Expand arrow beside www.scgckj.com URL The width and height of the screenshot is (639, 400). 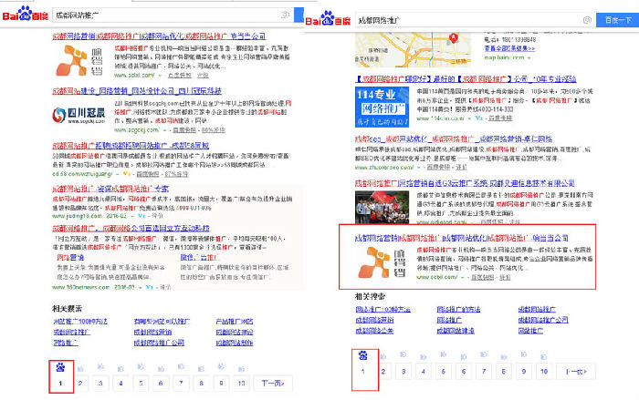[x=165, y=130]
